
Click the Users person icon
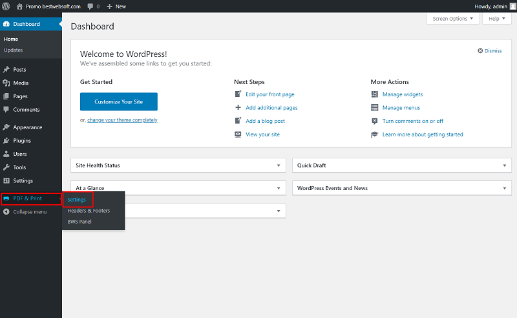[6, 154]
